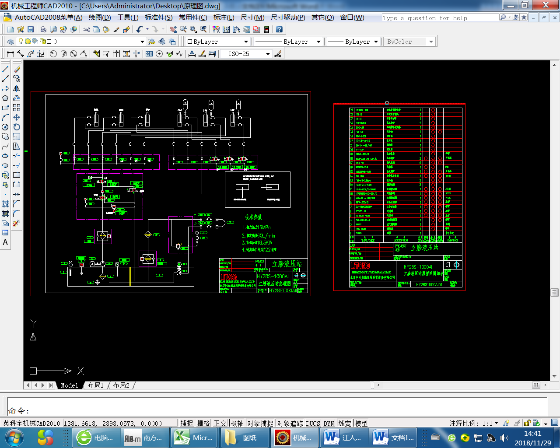Toggle 对象捕捉 object snap in status bar
560x448 pixels.
260,423
